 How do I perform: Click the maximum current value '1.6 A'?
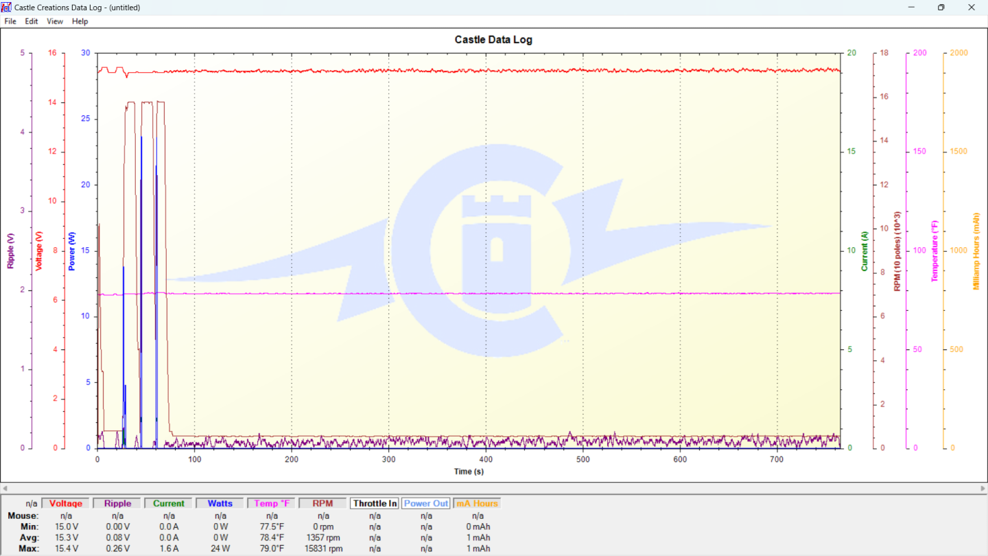pyautogui.click(x=169, y=548)
